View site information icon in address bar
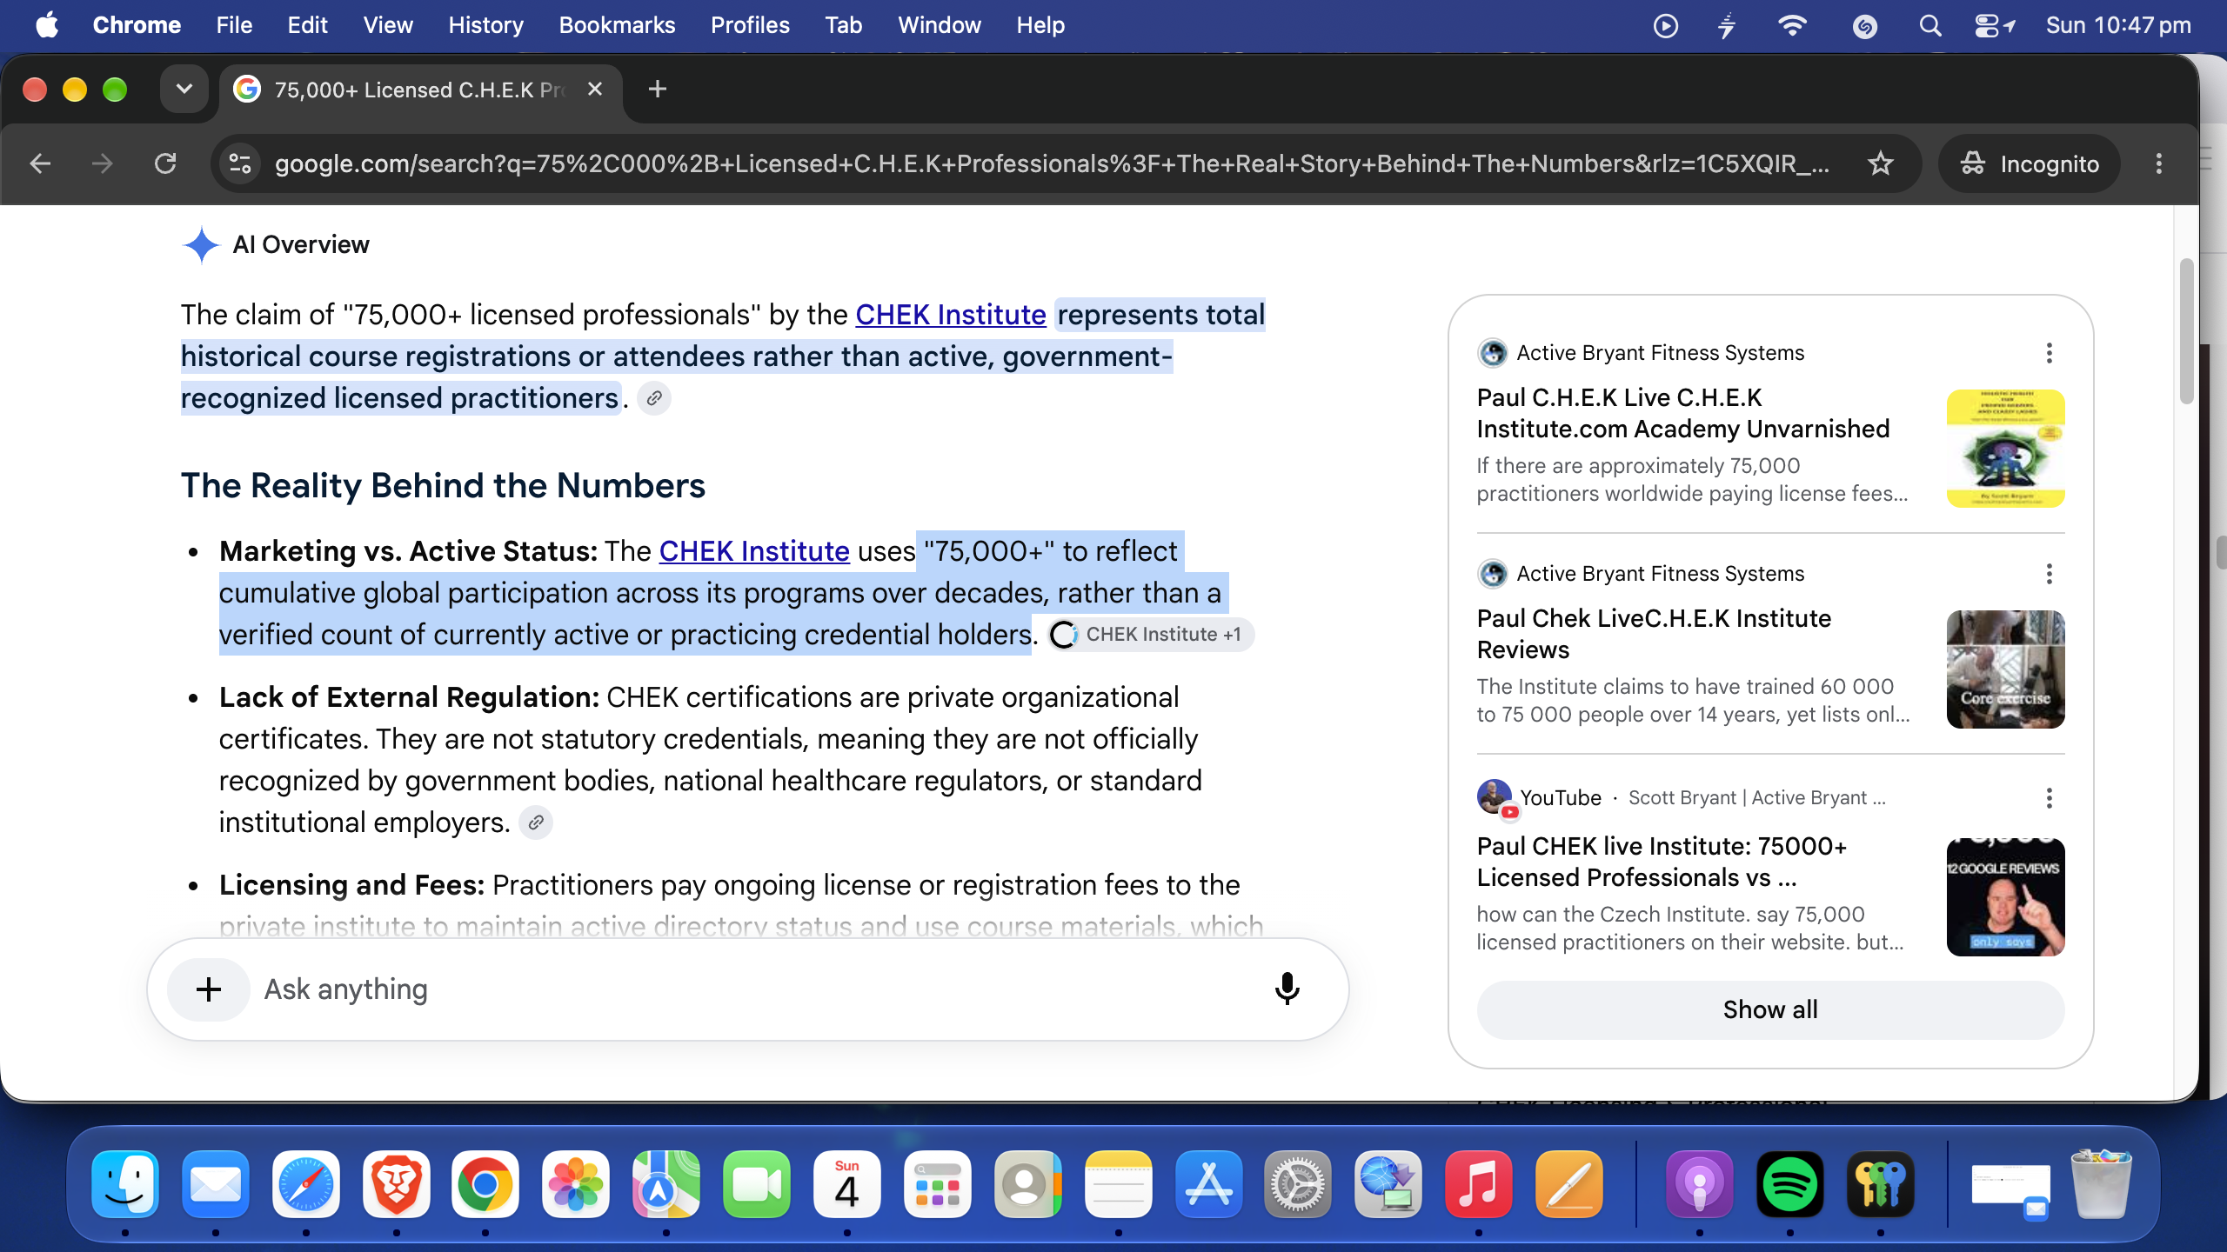 240,163
